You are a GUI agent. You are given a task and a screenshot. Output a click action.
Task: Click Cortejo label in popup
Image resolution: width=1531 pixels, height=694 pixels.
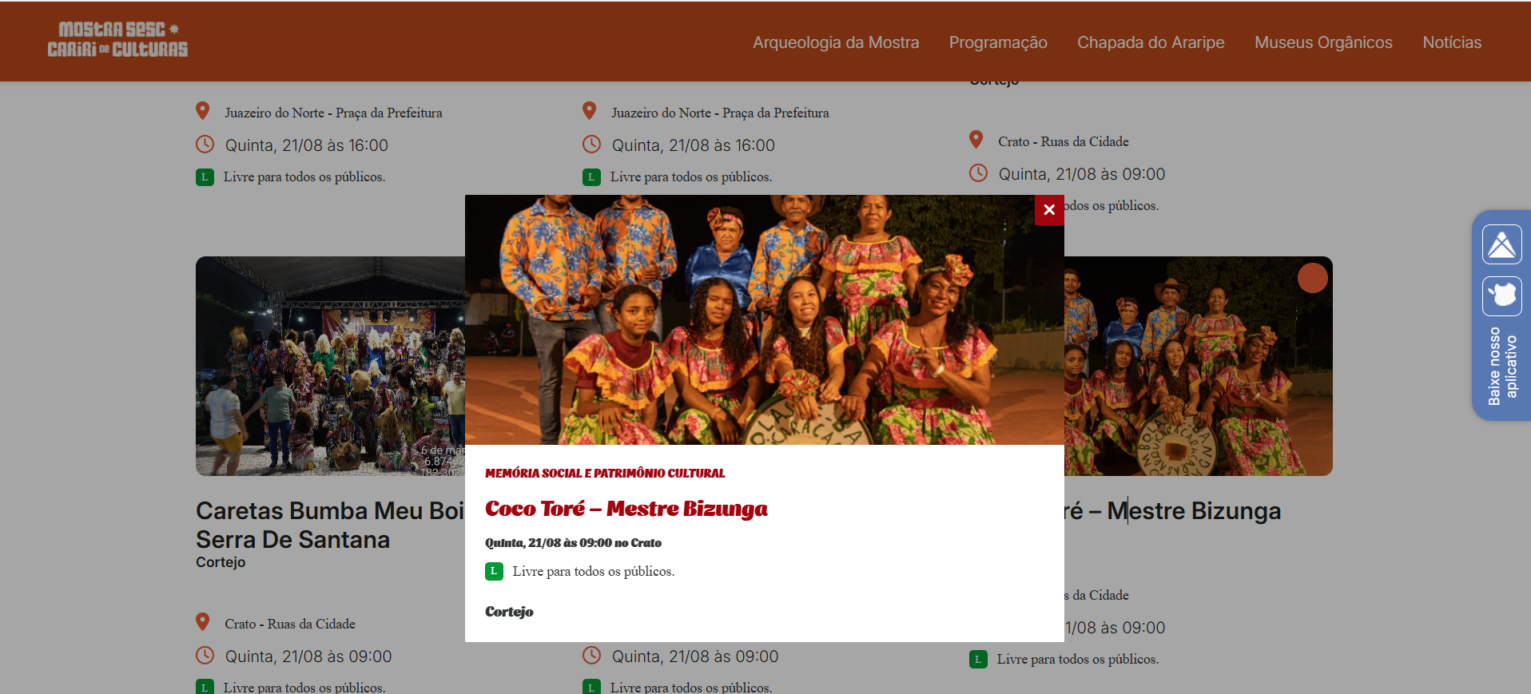(509, 612)
